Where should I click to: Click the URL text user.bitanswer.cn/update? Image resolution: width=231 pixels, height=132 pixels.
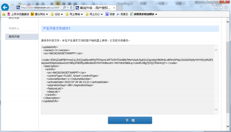coord(40,7)
